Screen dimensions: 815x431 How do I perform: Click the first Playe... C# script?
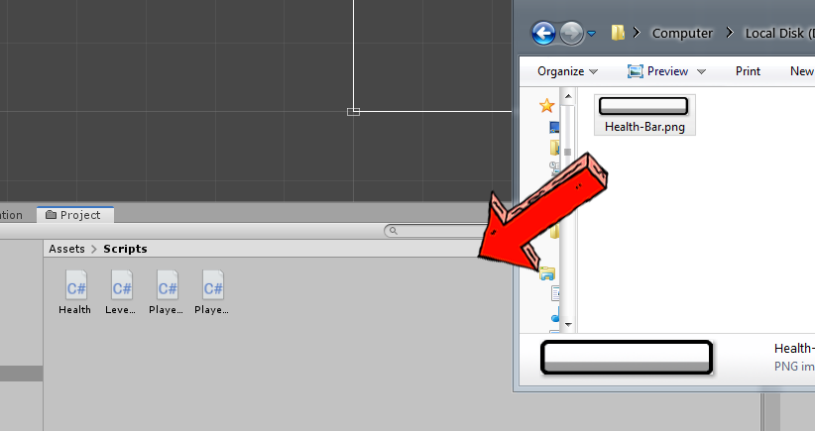pyautogui.click(x=168, y=285)
